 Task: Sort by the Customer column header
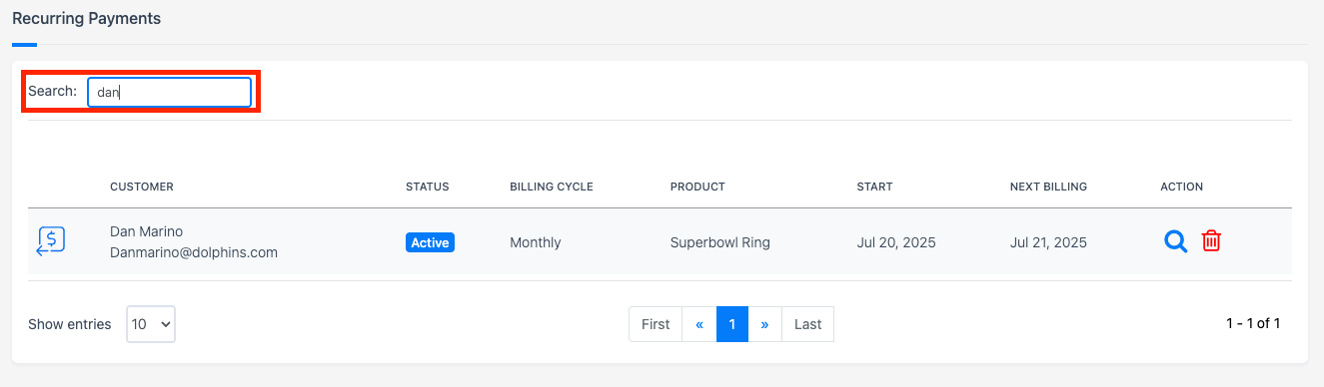point(142,187)
